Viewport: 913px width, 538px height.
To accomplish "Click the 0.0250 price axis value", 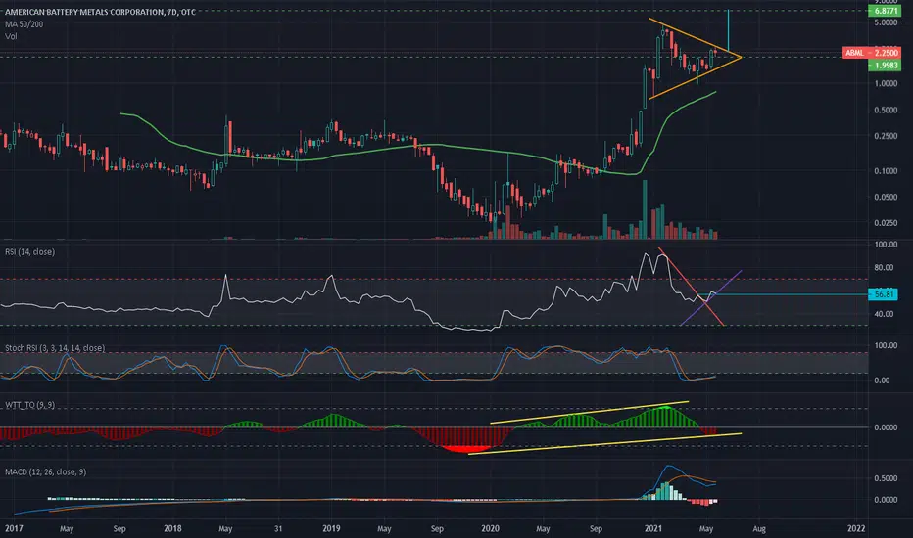I will (886, 222).
